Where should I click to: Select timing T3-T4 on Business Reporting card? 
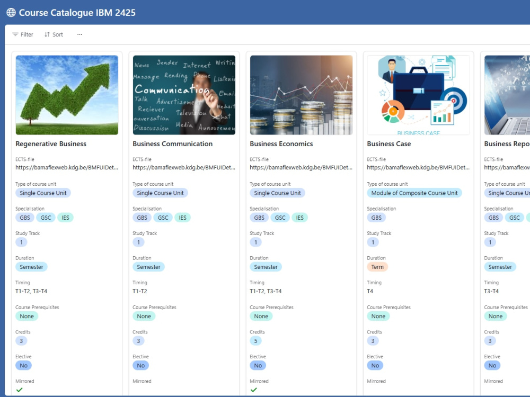point(491,291)
